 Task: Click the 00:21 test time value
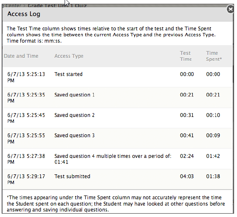click(187, 95)
